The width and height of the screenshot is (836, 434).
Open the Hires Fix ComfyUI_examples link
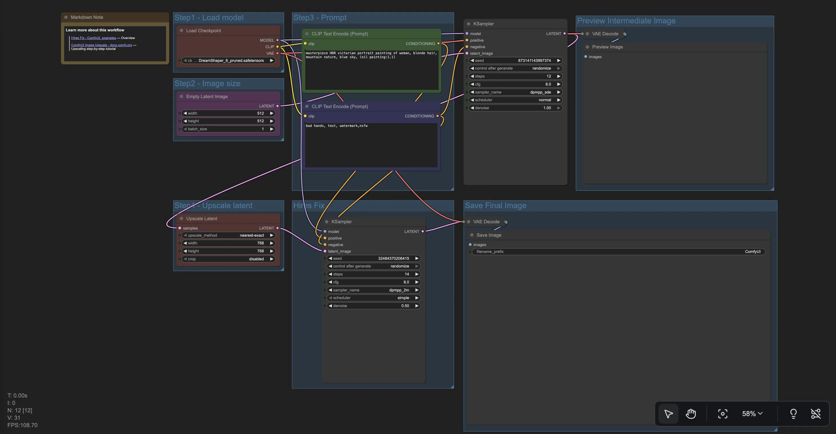(x=94, y=38)
